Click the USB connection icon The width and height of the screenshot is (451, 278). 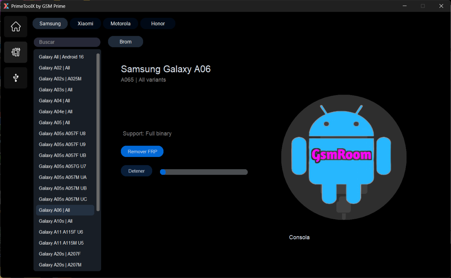click(x=16, y=78)
